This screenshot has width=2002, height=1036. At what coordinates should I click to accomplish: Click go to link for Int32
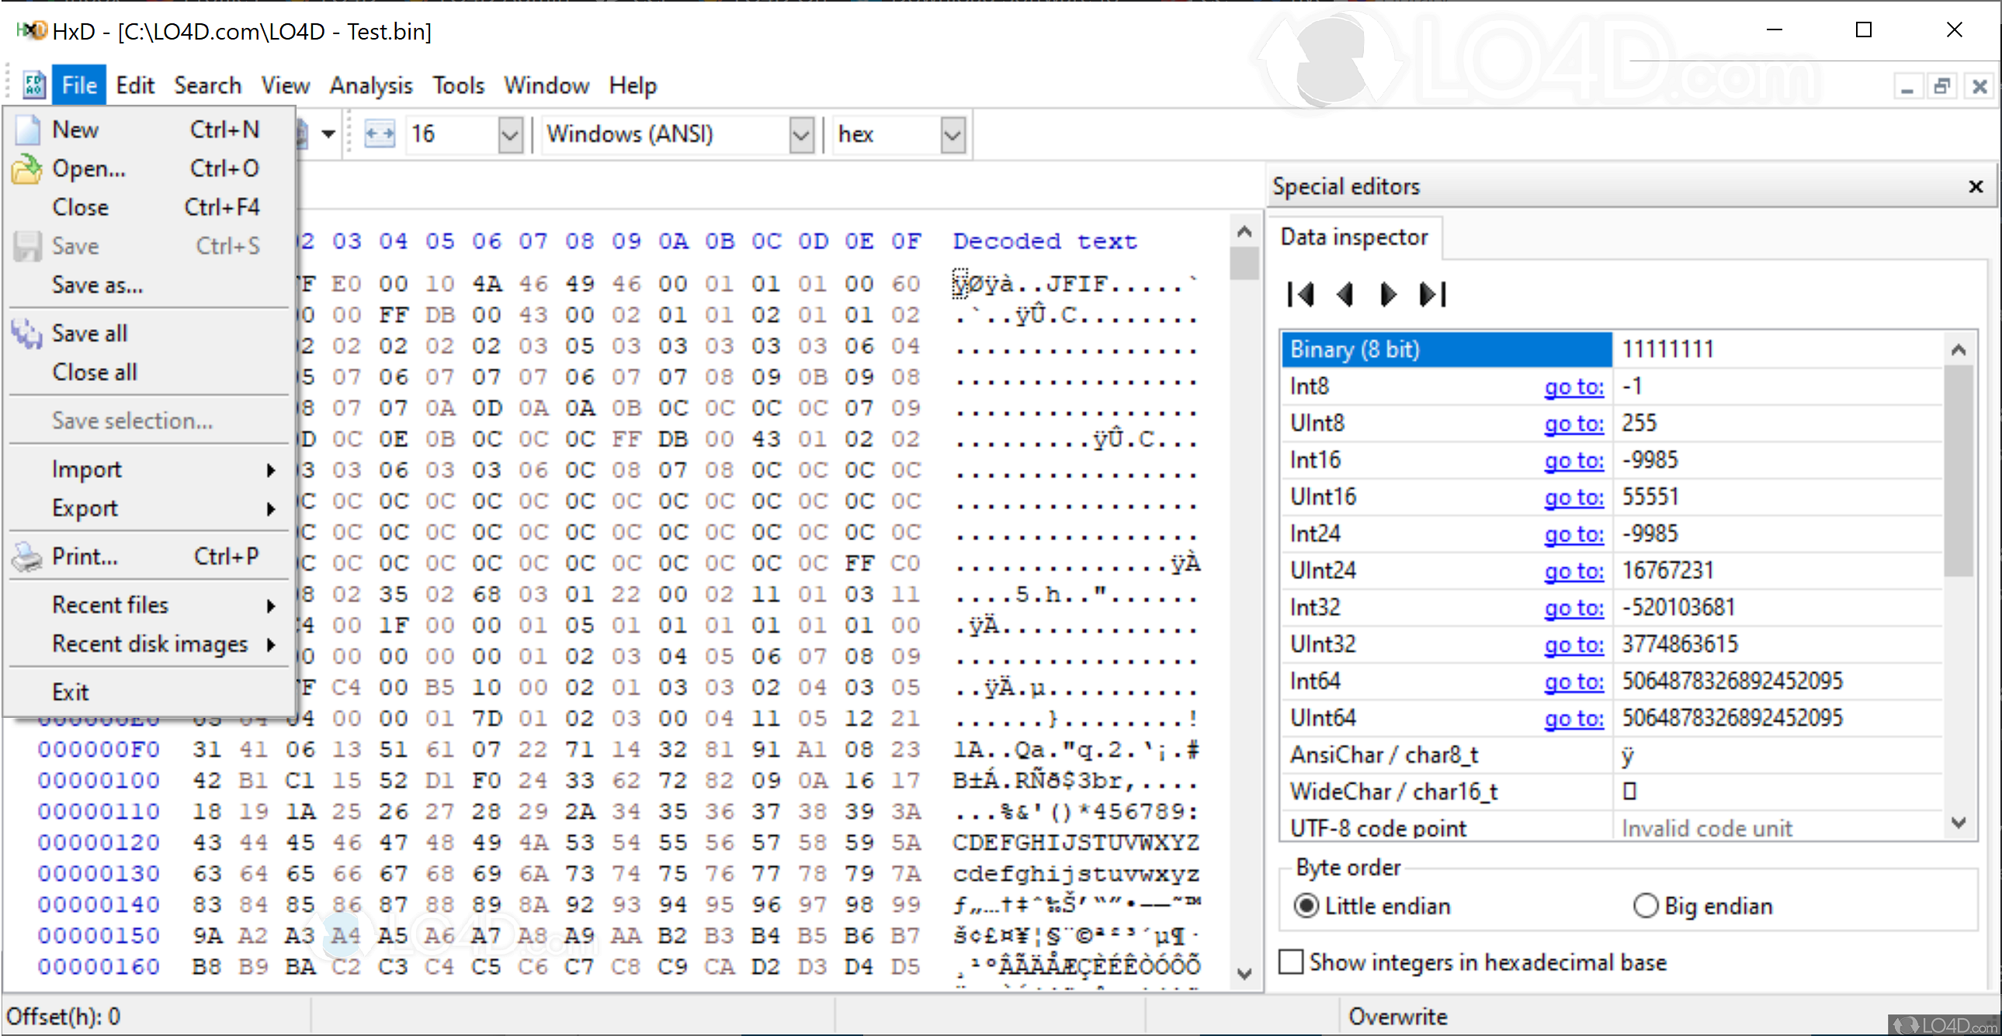tap(1573, 608)
